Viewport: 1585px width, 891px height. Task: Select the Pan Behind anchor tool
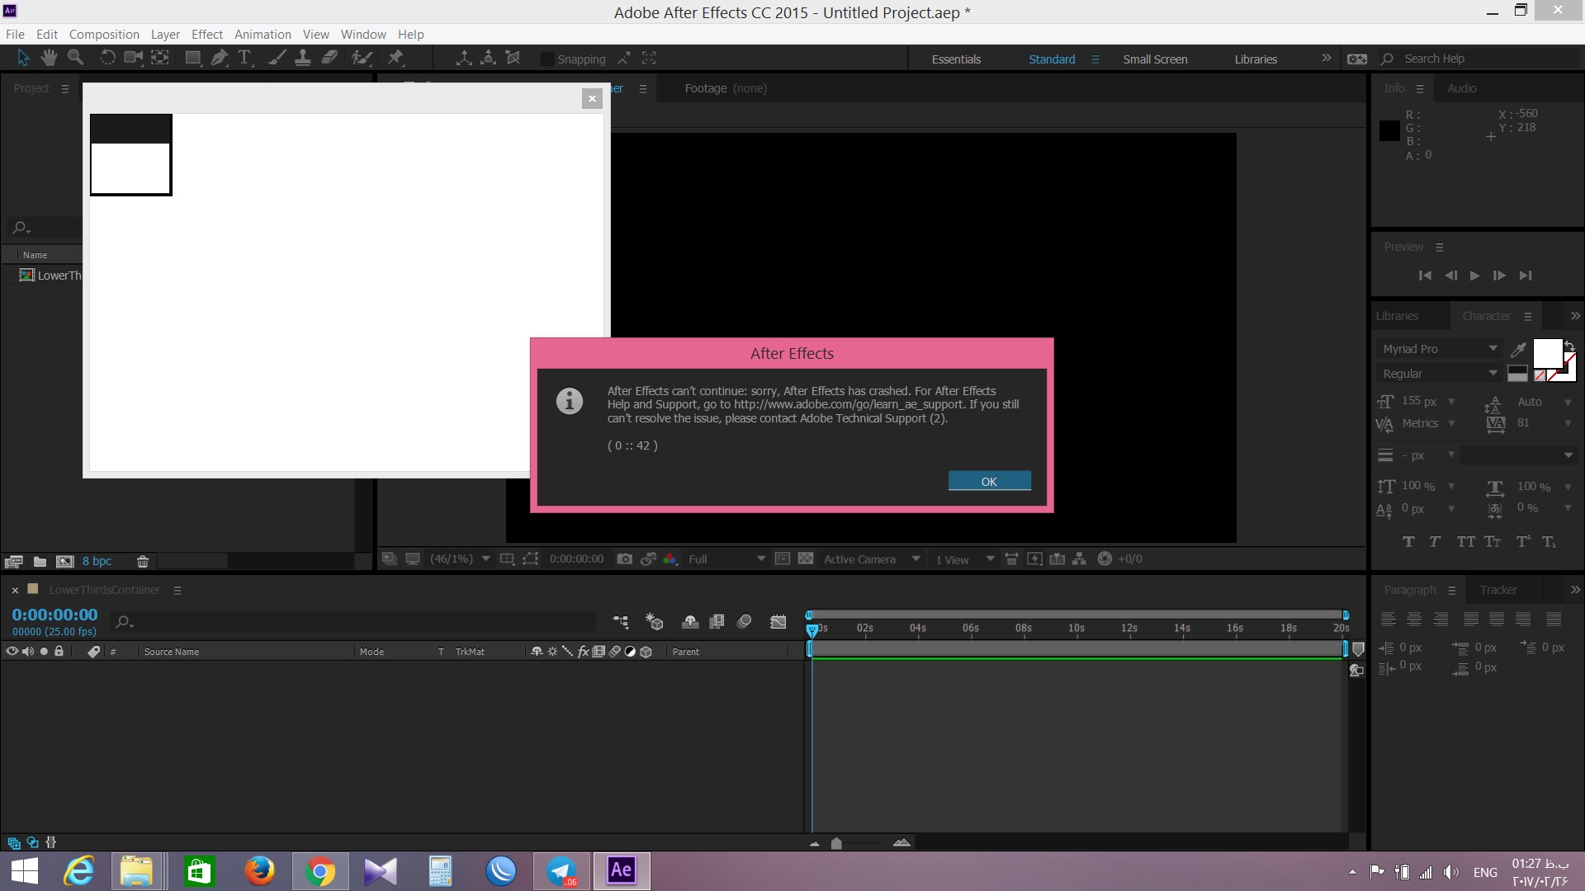pos(160,58)
